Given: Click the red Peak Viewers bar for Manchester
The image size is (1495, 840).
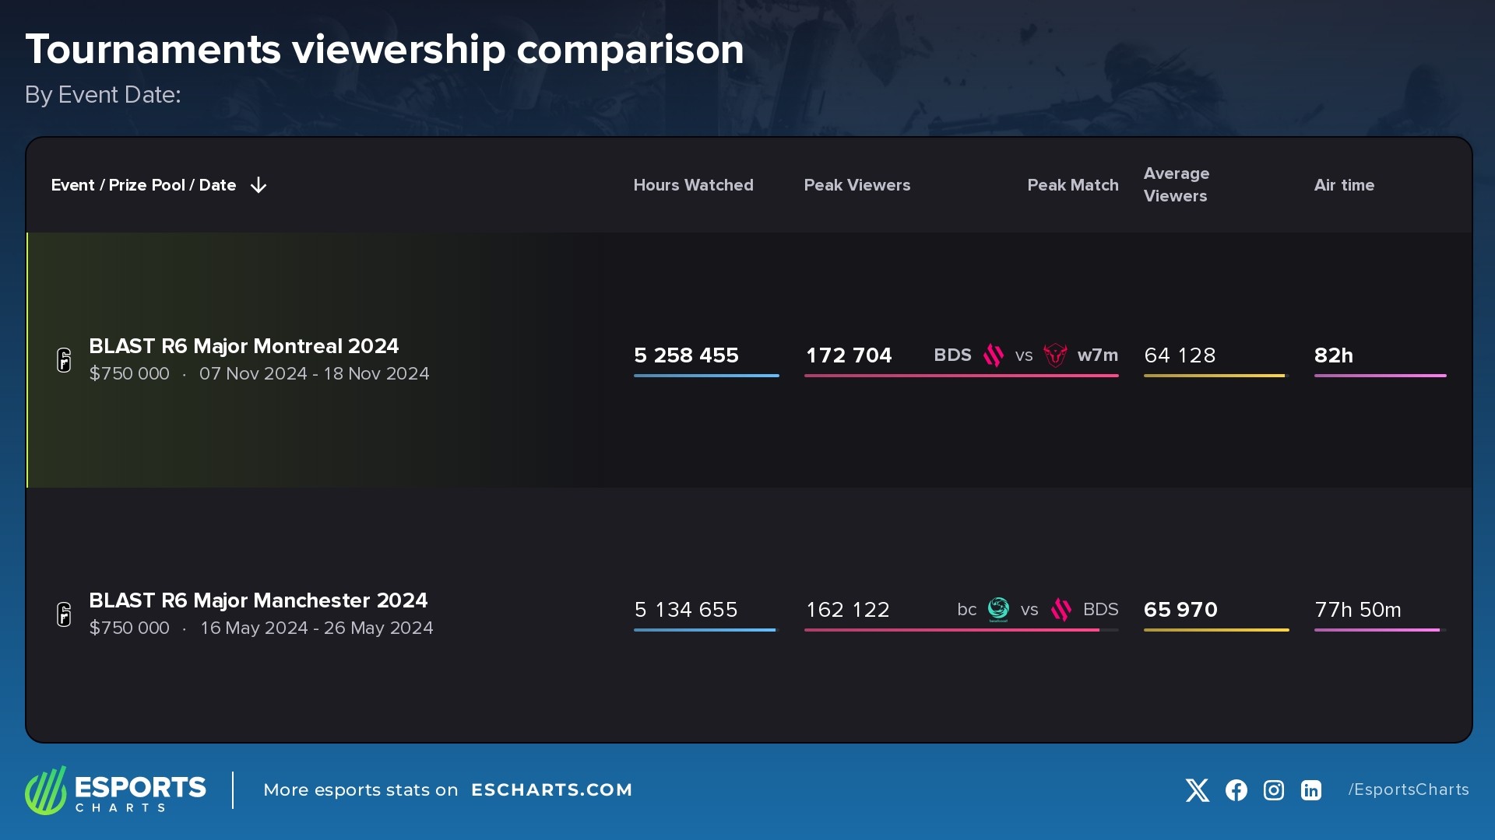Looking at the screenshot, I should tap(952, 630).
